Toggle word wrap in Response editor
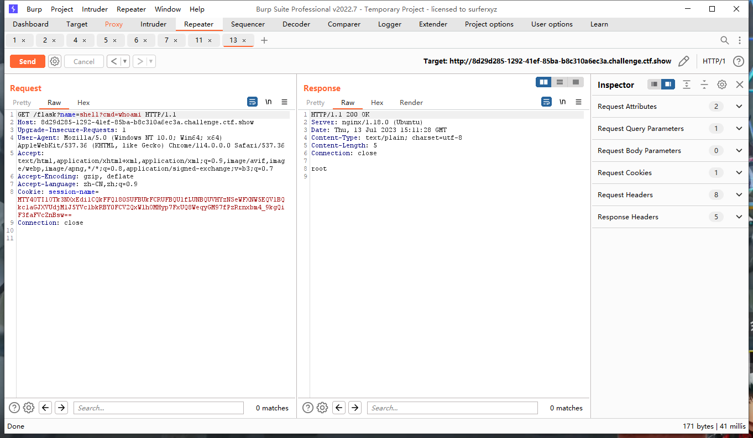The width and height of the screenshot is (753, 438). [546, 102]
